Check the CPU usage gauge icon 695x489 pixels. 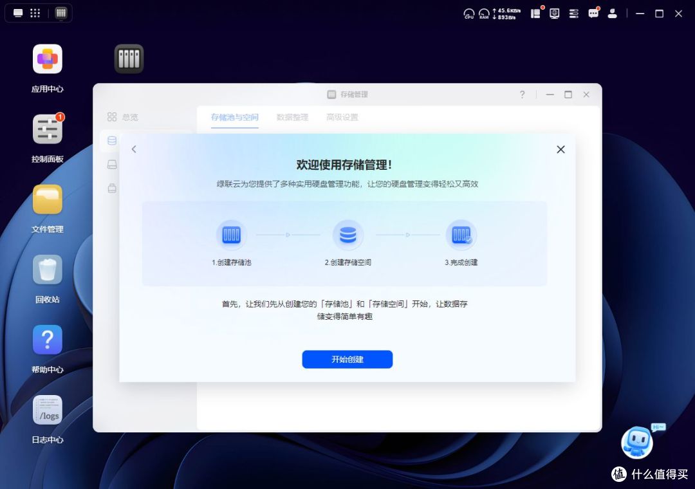[469, 14]
